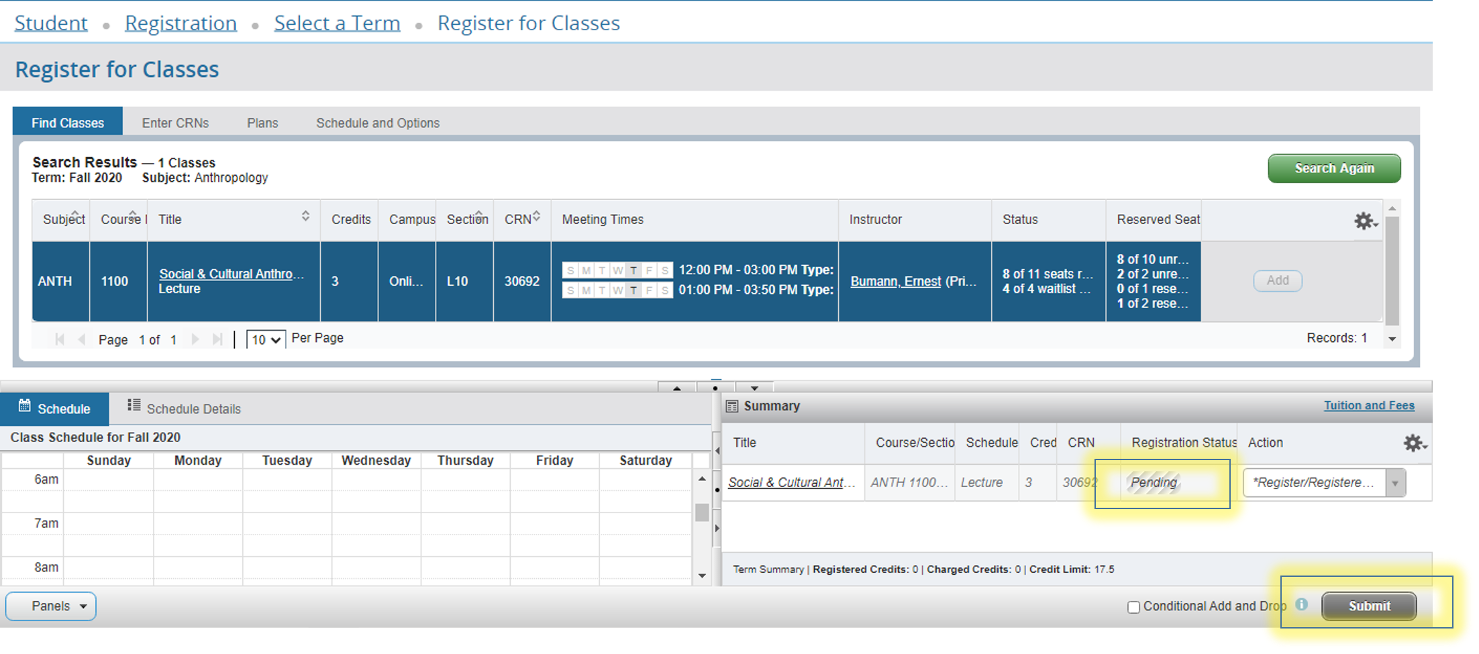Viewport: 1479px width, 654px height.
Task: Click the next page arrow in results pagination
Action: pyautogui.click(x=195, y=339)
